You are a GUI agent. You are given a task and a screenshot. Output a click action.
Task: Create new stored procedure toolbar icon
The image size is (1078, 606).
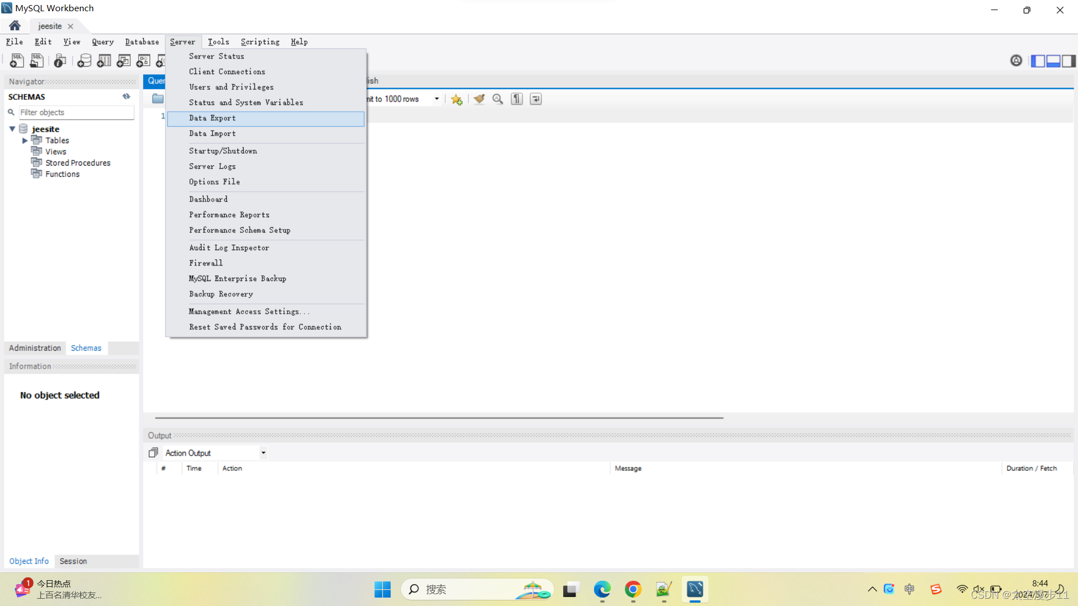(143, 61)
